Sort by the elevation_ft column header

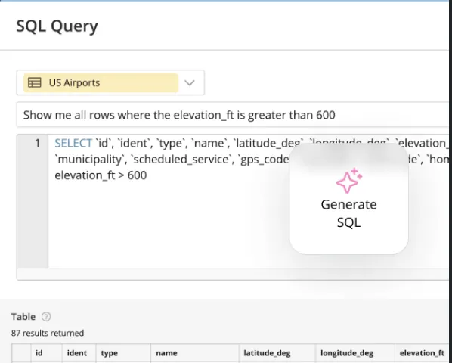422,353
